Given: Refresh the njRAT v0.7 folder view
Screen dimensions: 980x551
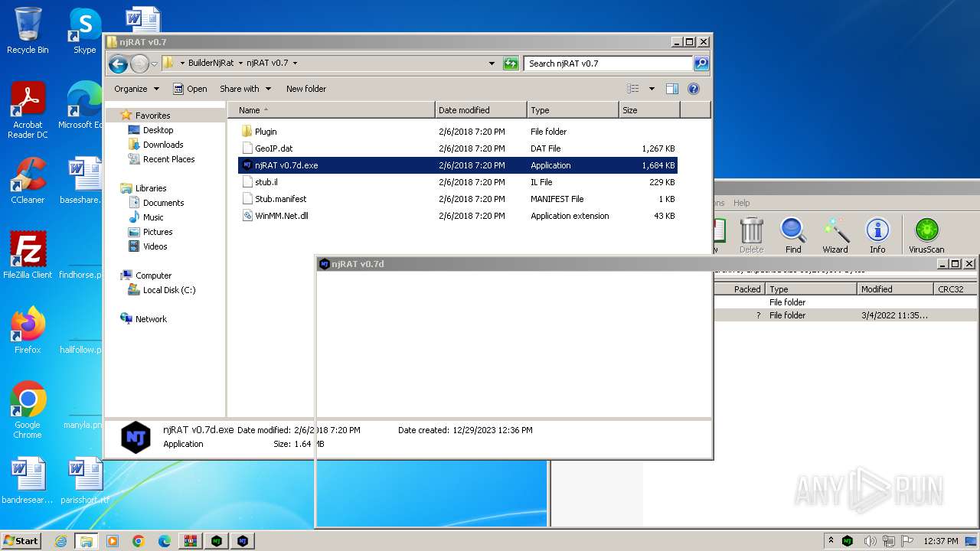Looking at the screenshot, I should pyautogui.click(x=511, y=64).
